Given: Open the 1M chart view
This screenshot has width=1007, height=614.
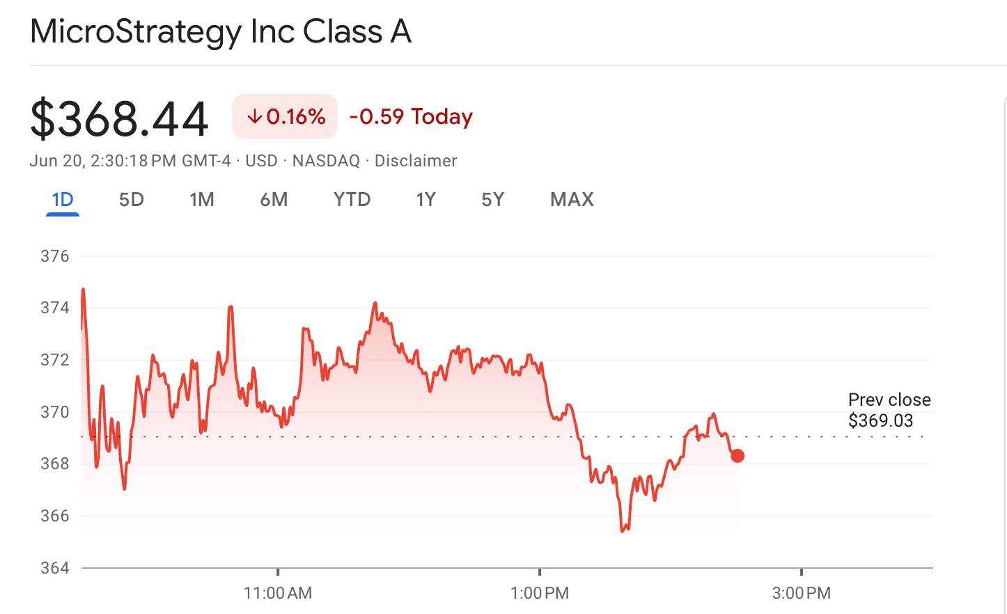Looking at the screenshot, I should click(x=201, y=200).
